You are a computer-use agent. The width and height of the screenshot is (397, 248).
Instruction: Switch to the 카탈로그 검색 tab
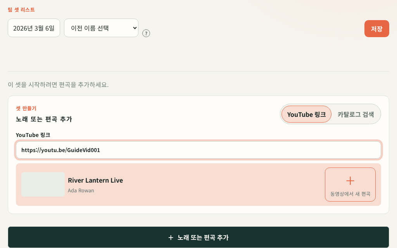tap(356, 114)
